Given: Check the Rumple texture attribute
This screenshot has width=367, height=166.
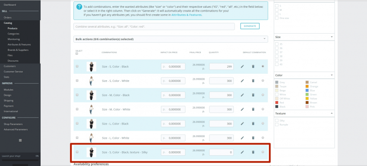Looking at the screenshot, I should tap(277, 125).
